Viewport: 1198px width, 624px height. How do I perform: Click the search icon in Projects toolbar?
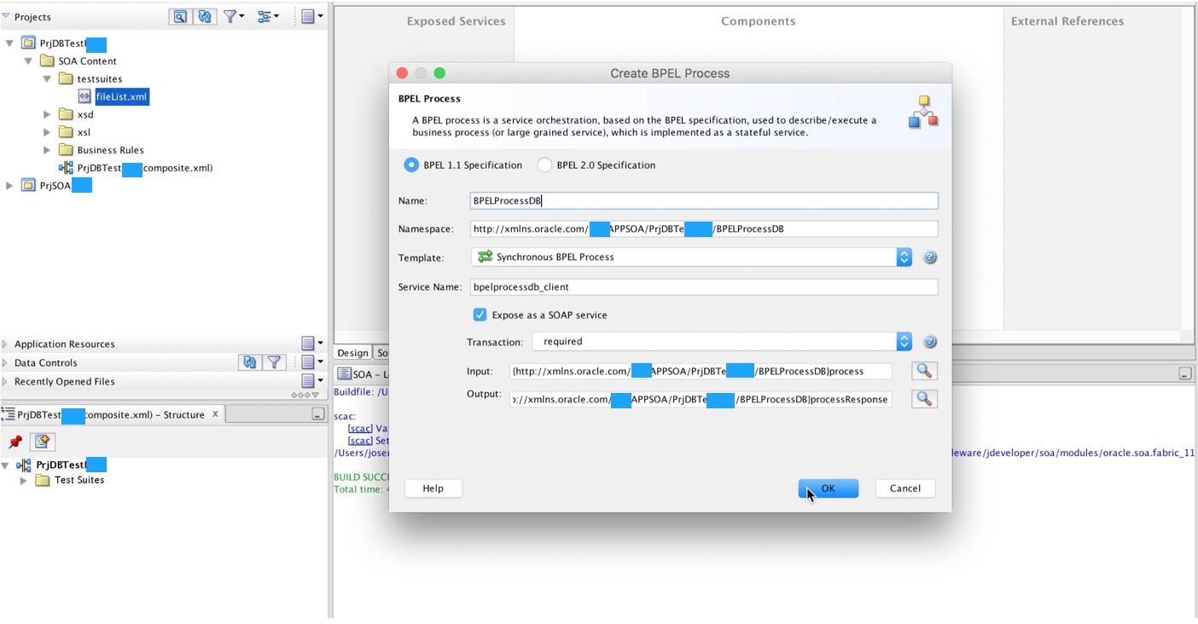click(x=180, y=16)
